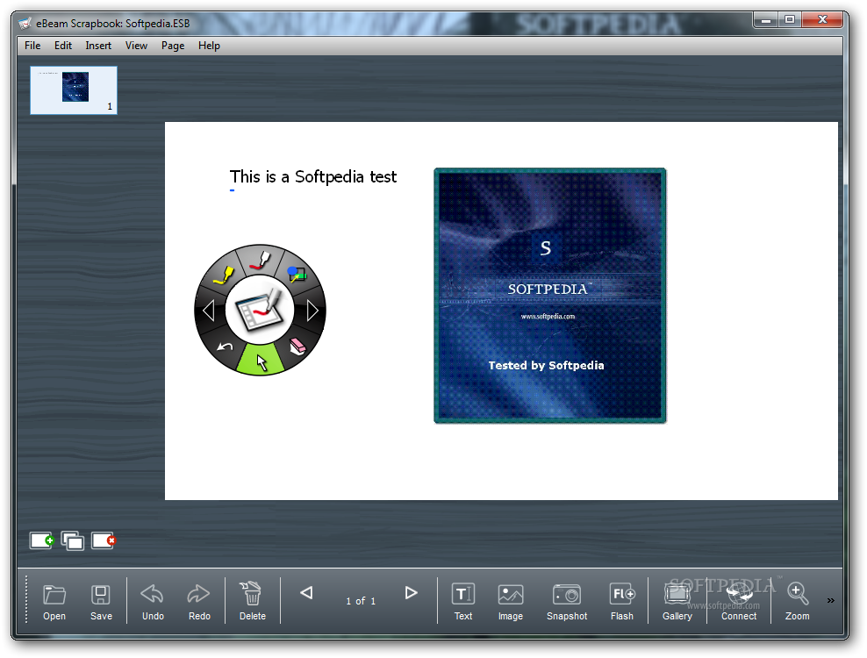Take a Snapshot
The width and height of the screenshot is (867, 658).
[x=567, y=602]
